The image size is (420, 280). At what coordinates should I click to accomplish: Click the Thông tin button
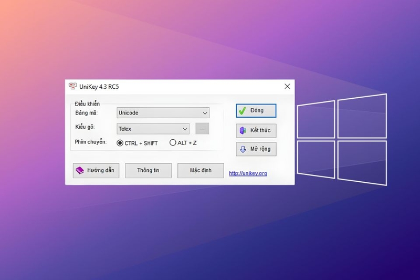(149, 170)
